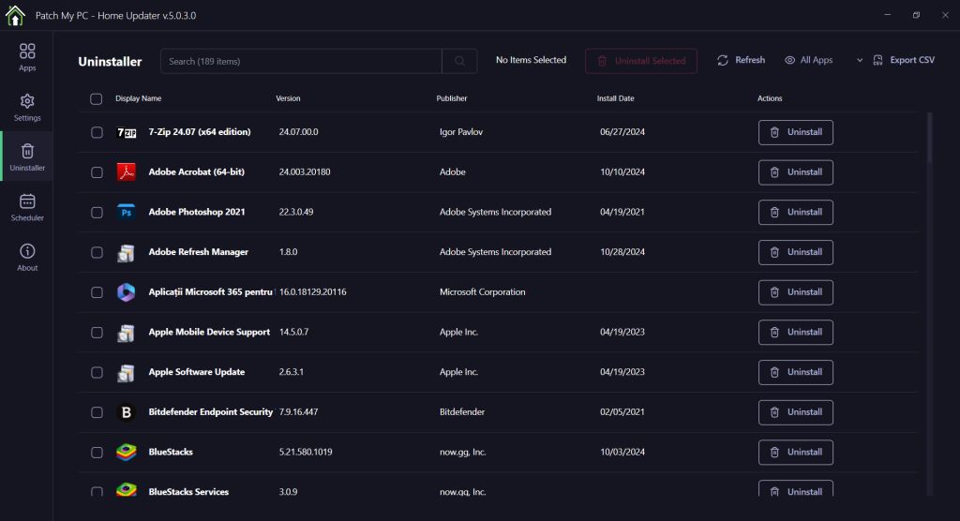Click the BlueStacks app icon
Image resolution: width=960 pixels, height=521 pixels.
[127, 453]
